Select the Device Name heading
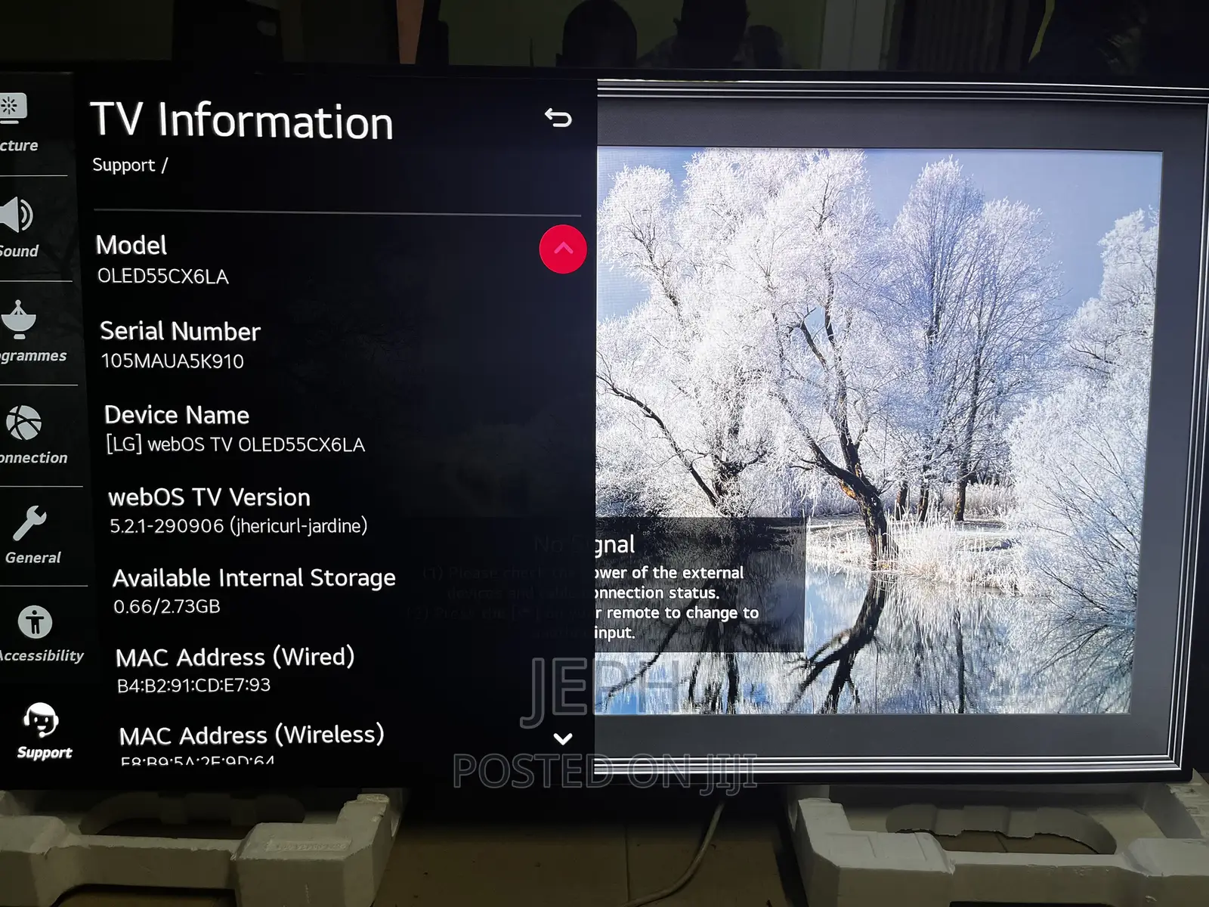Screen dimensions: 1209x907 click(177, 415)
